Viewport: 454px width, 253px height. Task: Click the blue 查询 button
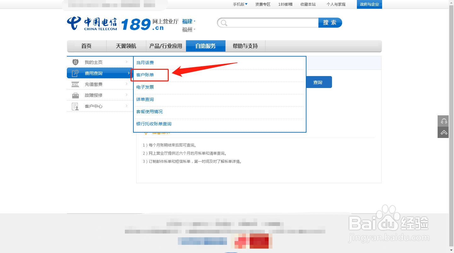(x=319, y=82)
